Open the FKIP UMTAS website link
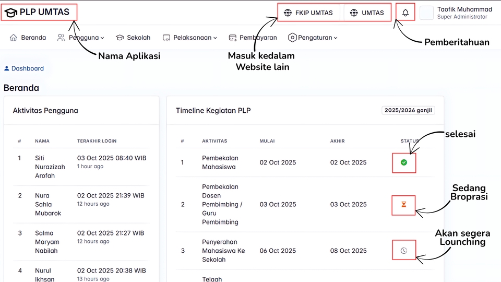 click(x=308, y=13)
